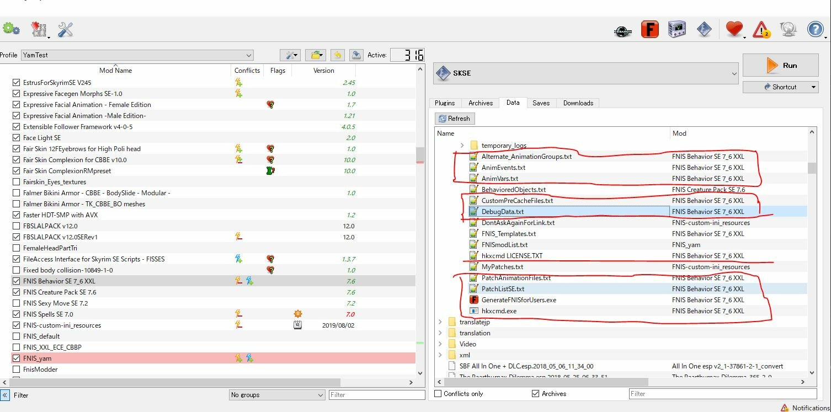831x412 pixels.
Task: Open the mod list tools menu button
Action: coord(290,55)
